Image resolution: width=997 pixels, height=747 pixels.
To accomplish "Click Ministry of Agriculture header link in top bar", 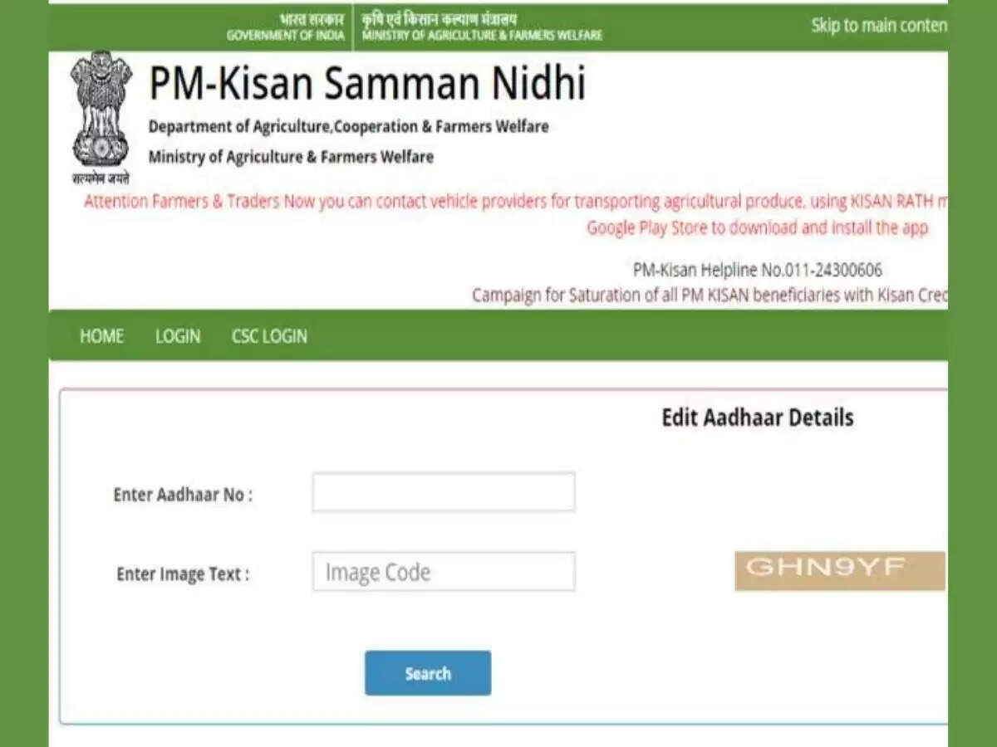I will pos(482,27).
